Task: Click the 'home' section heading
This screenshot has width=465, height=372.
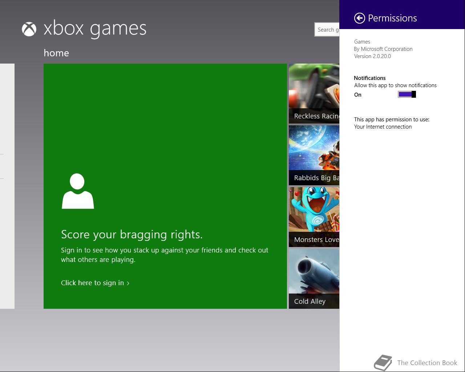Action: tap(56, 53)
